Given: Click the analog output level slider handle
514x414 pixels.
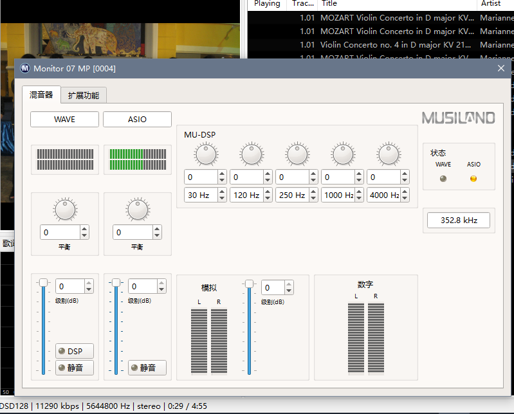Looking at the screenshot, I should pos(249,283).
